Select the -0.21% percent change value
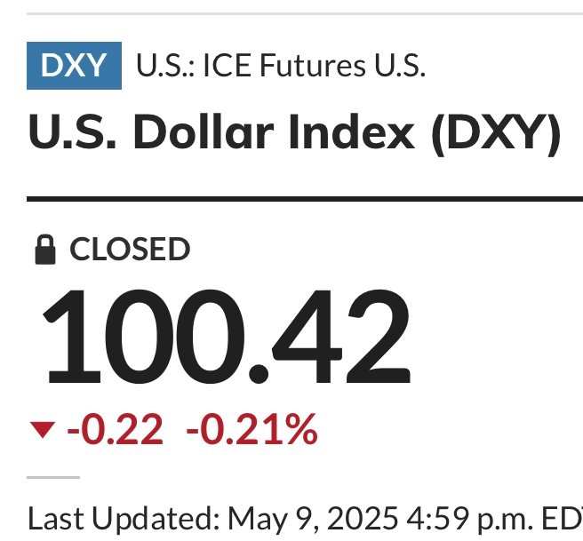The width and height of the screenshot is (583, 541). coord(252,430)
